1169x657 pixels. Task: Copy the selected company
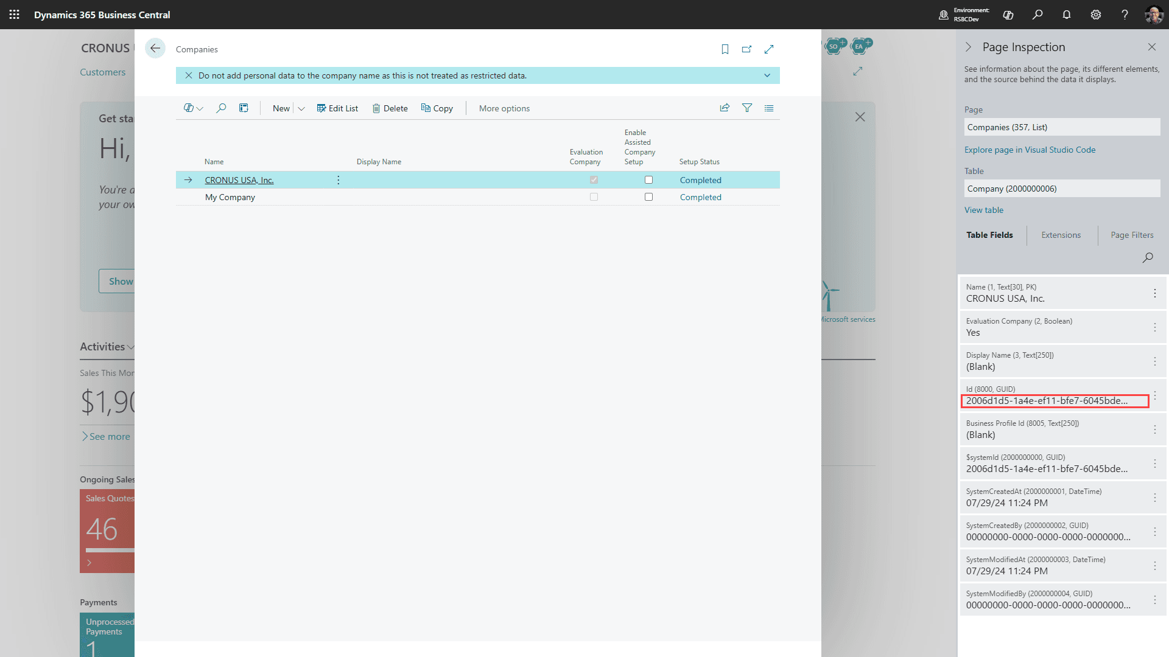point(437,108)
